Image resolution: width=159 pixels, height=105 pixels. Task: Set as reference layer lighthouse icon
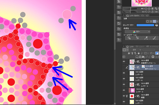132,53
